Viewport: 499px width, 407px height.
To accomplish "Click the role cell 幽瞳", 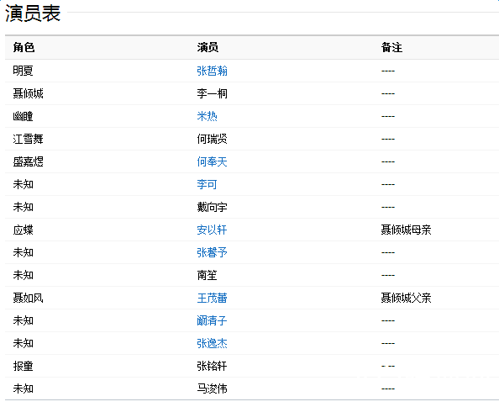I will click(x=23, y=116).
